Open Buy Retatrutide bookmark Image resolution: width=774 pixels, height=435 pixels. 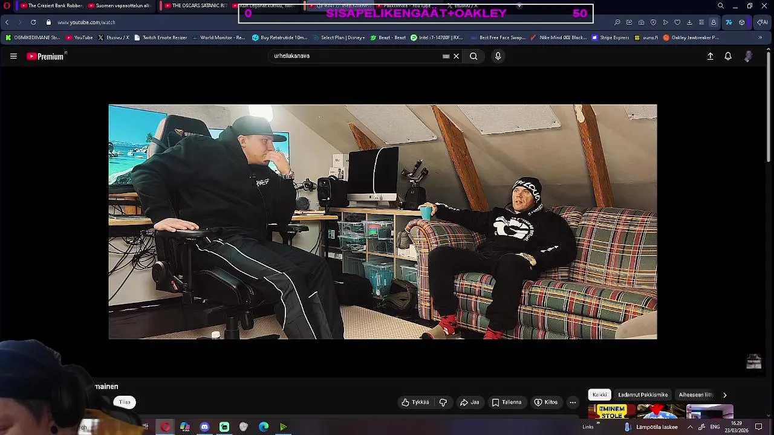tap(280, 37)
